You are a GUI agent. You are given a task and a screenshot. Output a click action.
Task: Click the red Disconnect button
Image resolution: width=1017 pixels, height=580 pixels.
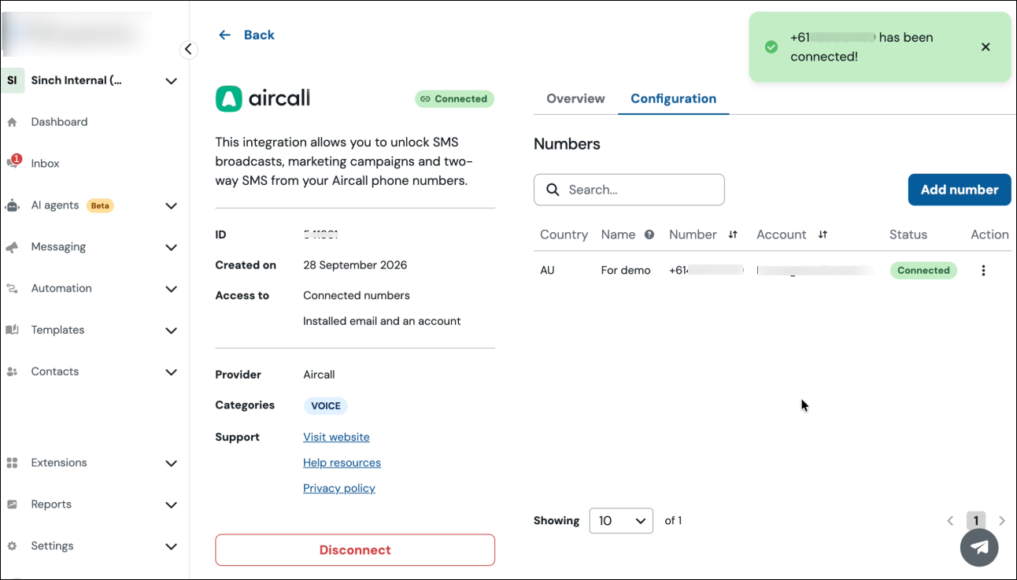click(x=355, y=550)
